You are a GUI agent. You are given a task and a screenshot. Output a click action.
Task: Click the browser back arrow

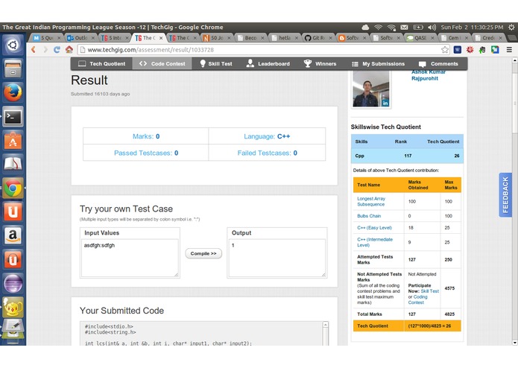pos(34,50)
